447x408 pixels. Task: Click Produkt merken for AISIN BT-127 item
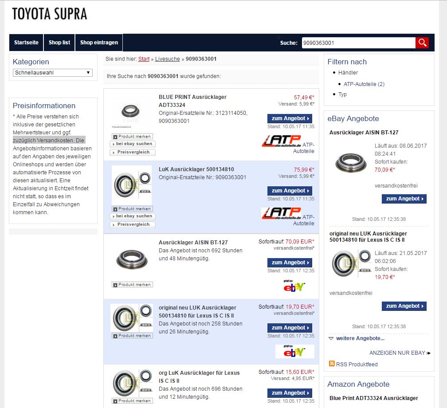click(x=132, y=285)
